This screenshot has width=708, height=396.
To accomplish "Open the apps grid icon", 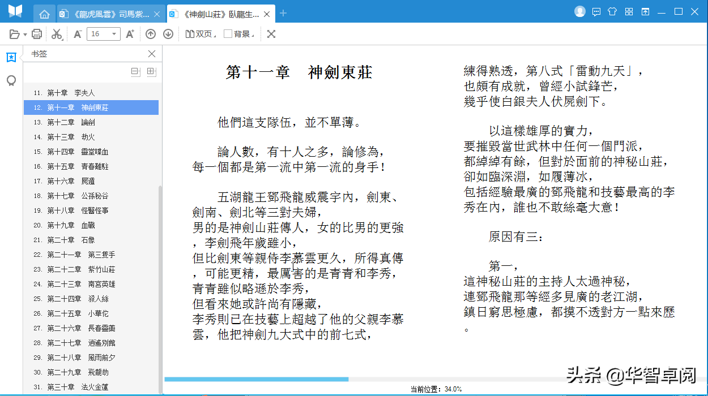I will [629, 11].
